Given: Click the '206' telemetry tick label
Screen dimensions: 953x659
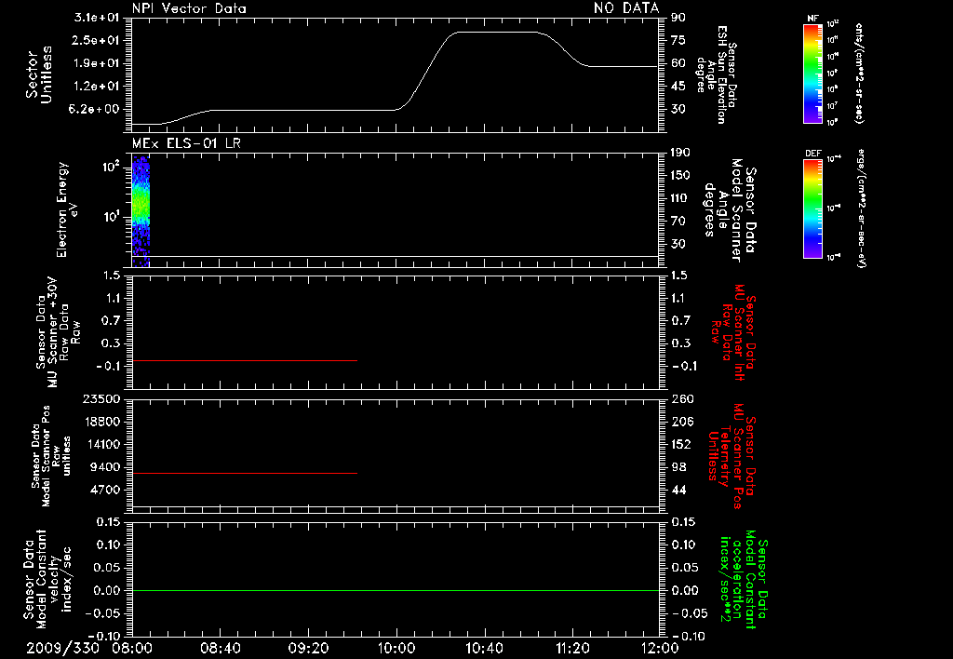Looking at the screenshot, I should (682, 422).
